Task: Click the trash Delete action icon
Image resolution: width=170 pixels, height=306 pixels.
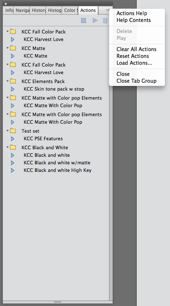Action: tap(105, 20)
